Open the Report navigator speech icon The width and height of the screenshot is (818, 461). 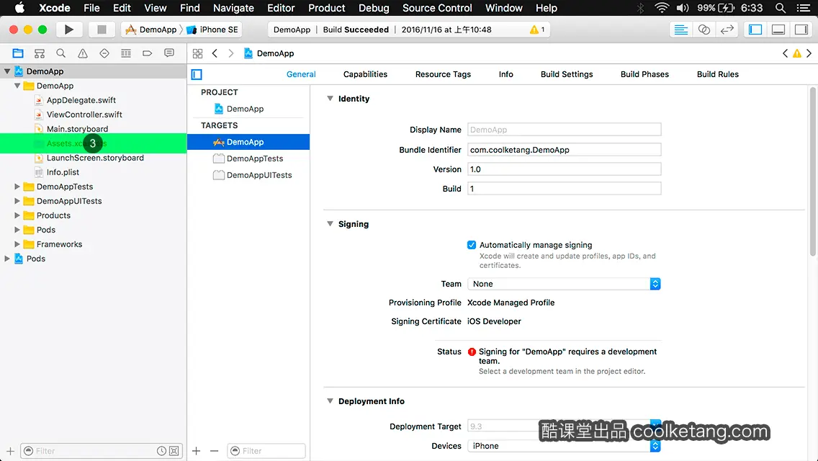click(x=169, y=53)
